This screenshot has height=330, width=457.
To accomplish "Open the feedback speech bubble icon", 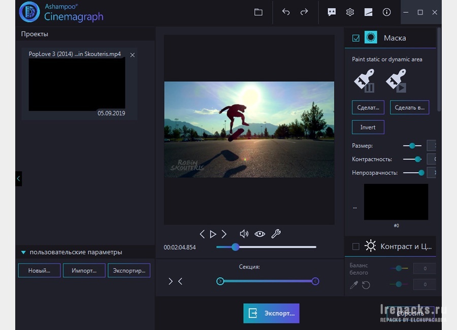I will 332,12.
